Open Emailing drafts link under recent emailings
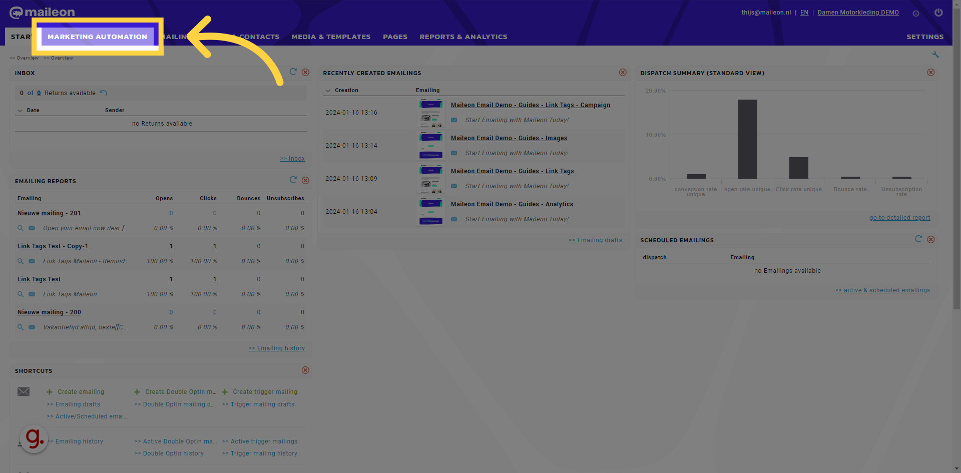The image size is (961, 473). 596,240
